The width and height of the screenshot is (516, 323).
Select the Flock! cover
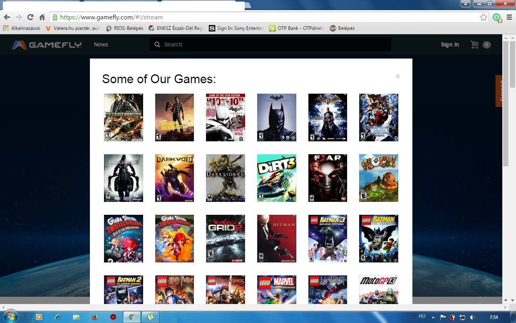(x=379, y=178)
